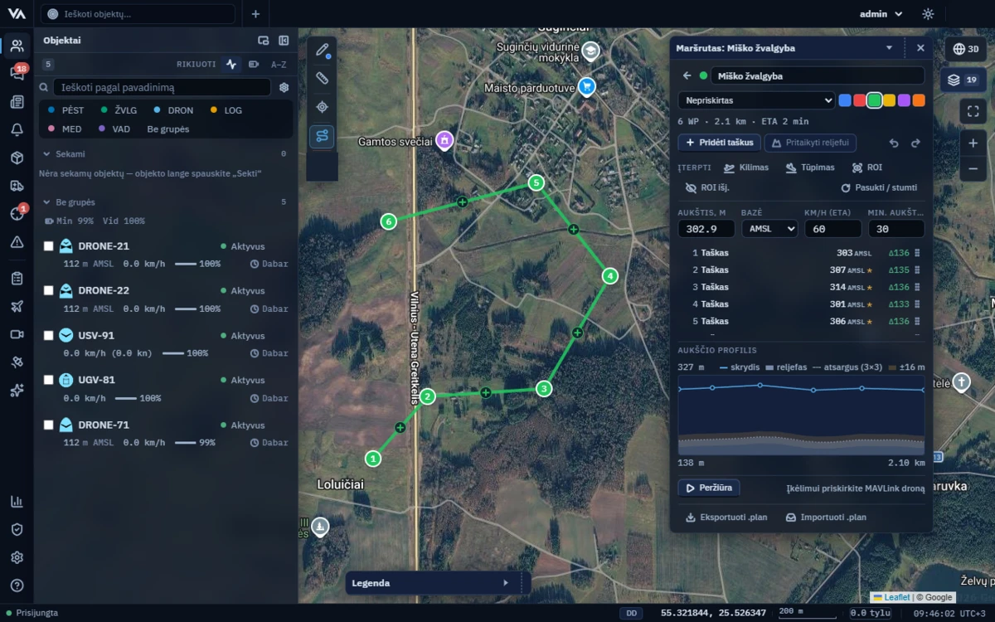Open the Nepriskirtas assignment dropdown

tap(756, 100)
